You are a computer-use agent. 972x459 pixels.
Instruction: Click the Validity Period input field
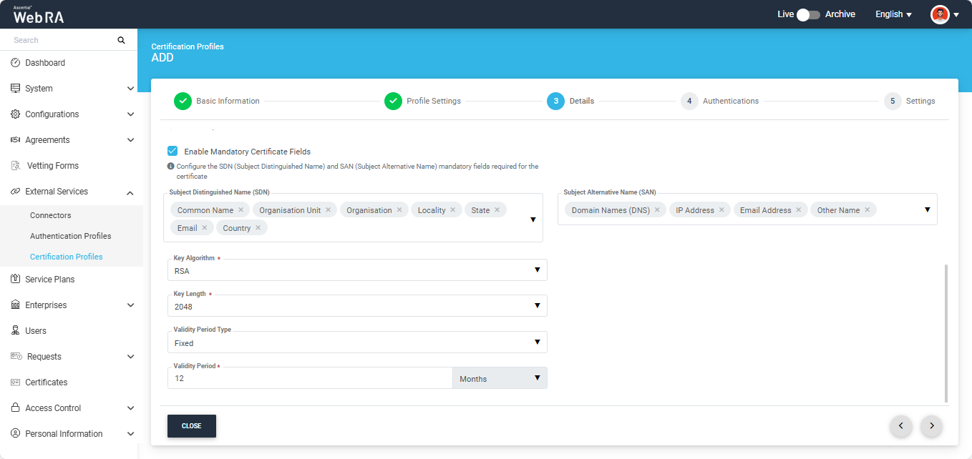click(x=309, y=378)
